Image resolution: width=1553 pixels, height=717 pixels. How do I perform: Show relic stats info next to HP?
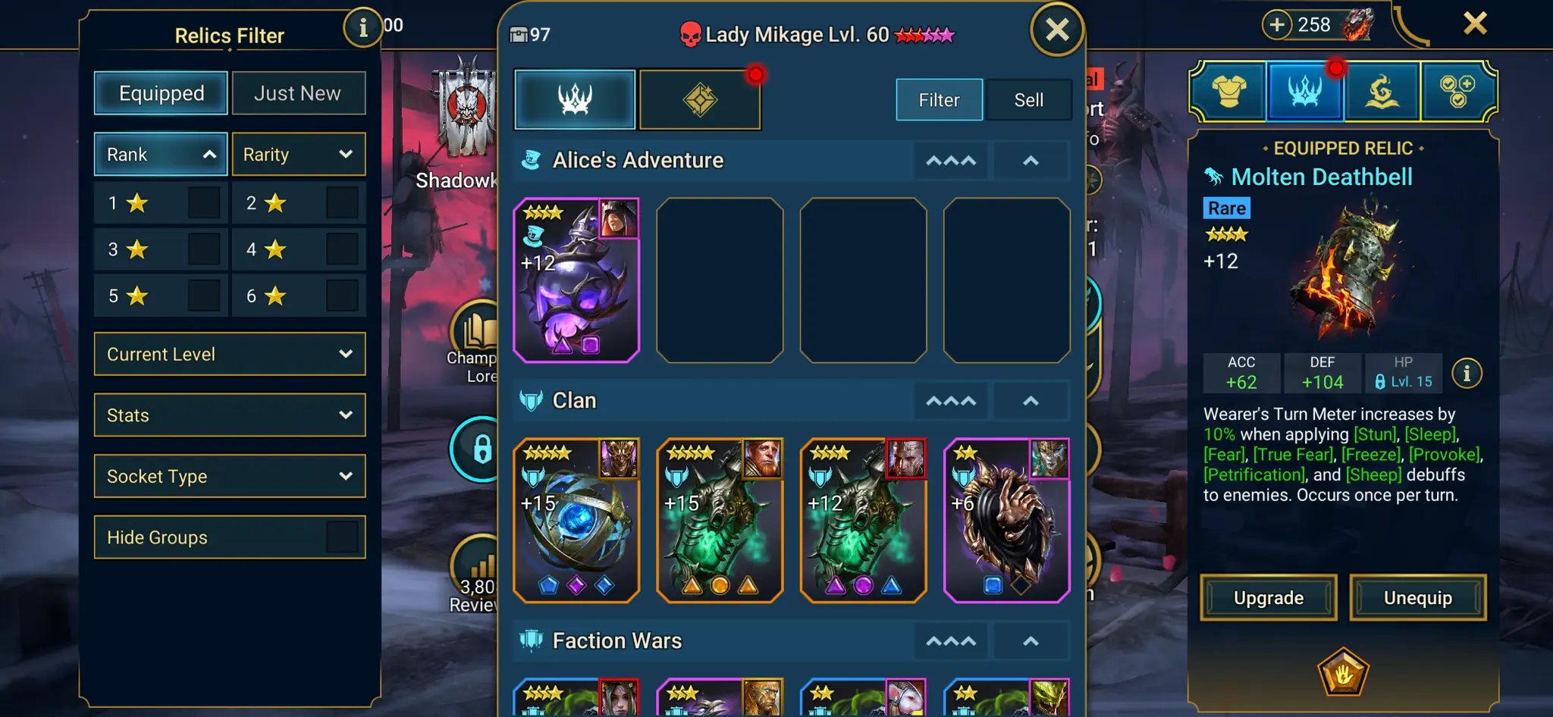(x=1467, y=374)
